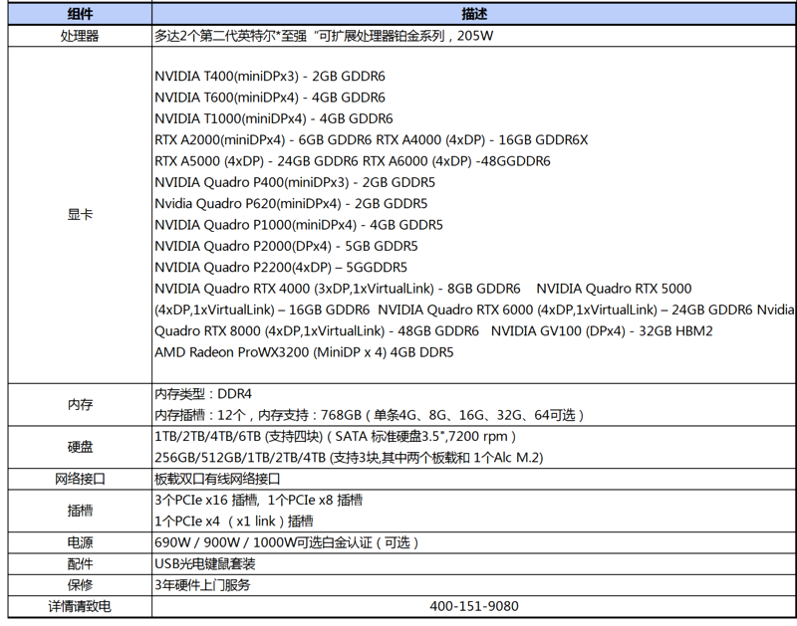Select the text 'RTX A4000 (4xDP) - 16GB GDDR6X'
Viewport: 797px width, 626px height.
tap(482, 140)
